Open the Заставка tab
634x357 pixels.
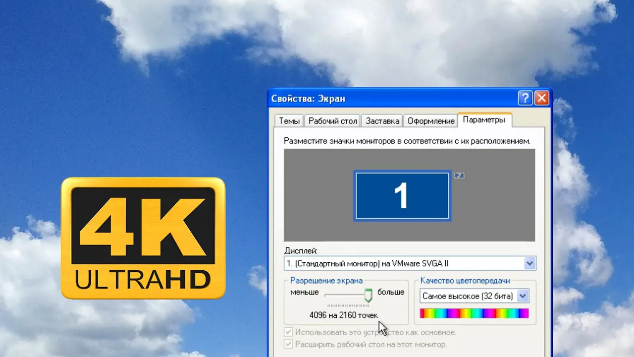point(382,121)
